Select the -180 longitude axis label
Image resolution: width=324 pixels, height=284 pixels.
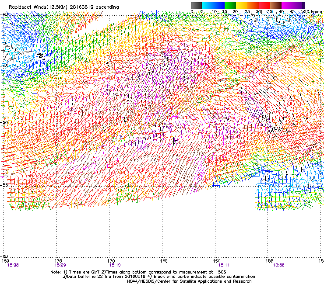click(4, 261)
